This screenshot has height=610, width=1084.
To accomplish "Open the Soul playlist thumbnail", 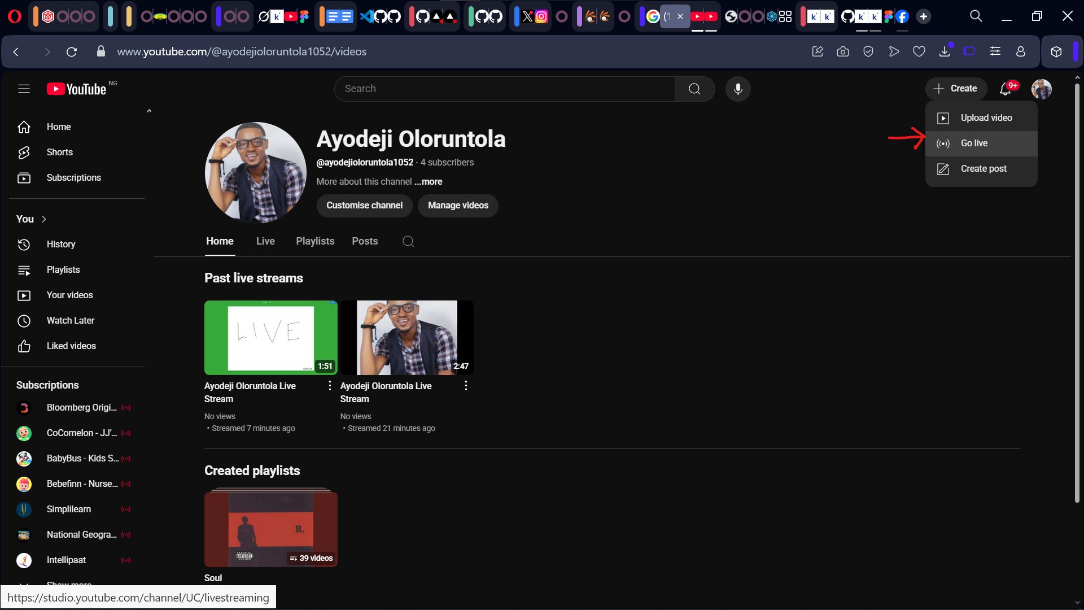I will tap(271, 529).
